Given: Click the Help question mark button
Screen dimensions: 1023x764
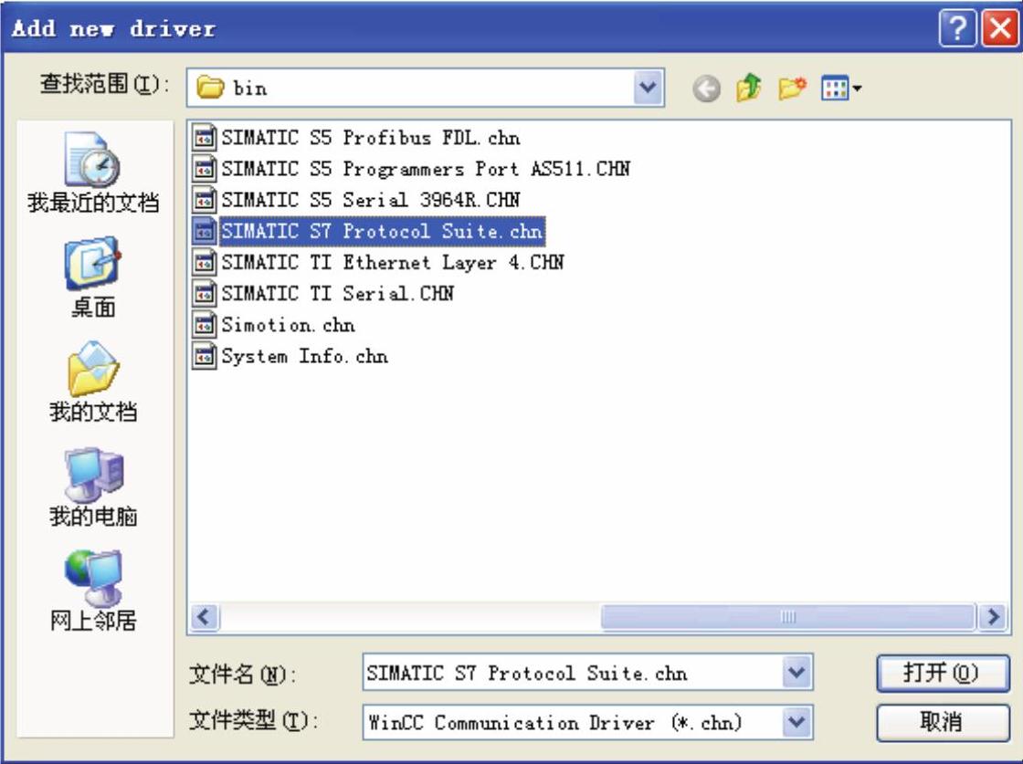Looking at the screenshot, I should (x=957, y=28).
